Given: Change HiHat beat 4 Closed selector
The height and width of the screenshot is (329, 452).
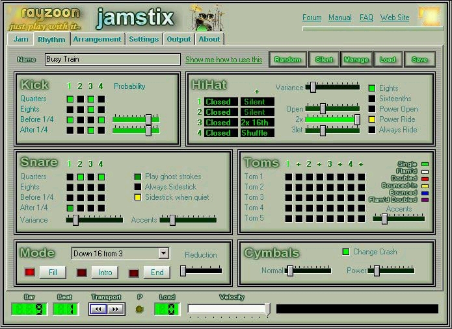Looking at the screenshot, I should point(221,133).
